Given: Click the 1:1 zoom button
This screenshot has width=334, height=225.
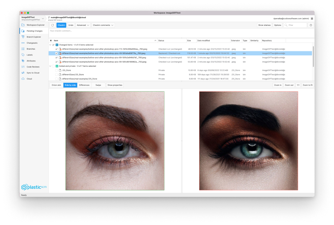Looking at the screenshot, I should coord(298,85).
